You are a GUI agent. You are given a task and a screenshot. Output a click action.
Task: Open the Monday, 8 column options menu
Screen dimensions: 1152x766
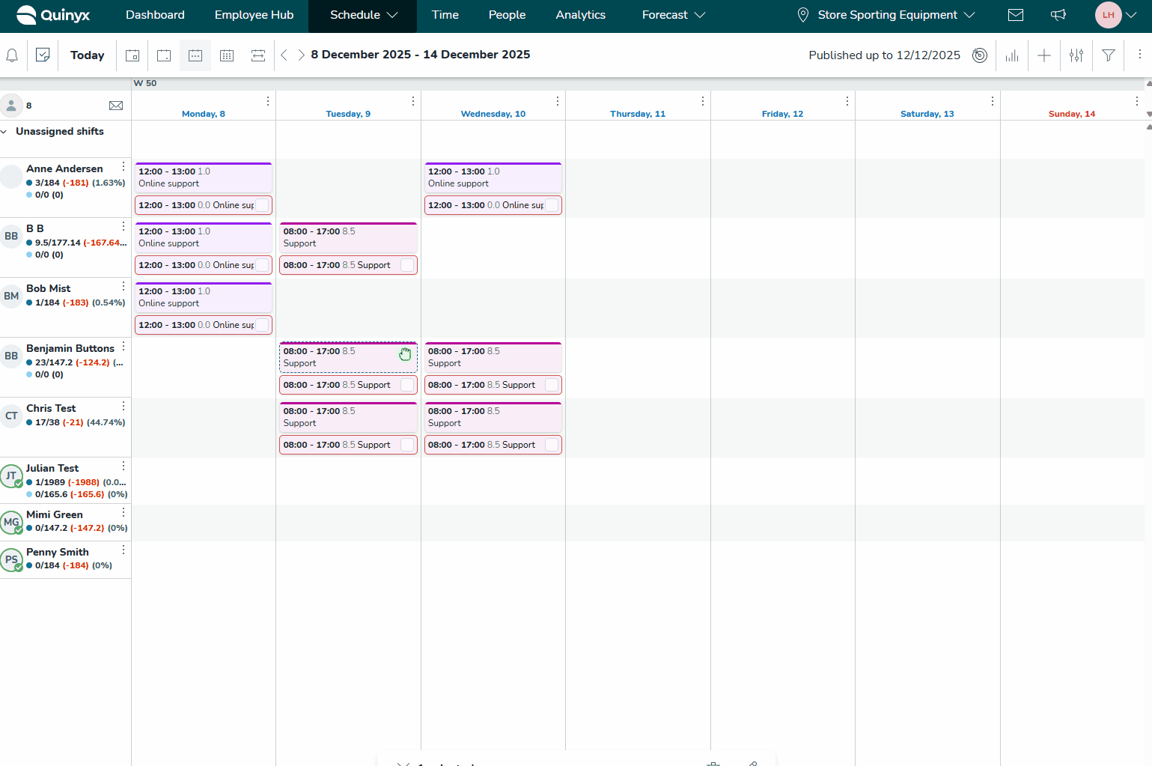point(268,101)
